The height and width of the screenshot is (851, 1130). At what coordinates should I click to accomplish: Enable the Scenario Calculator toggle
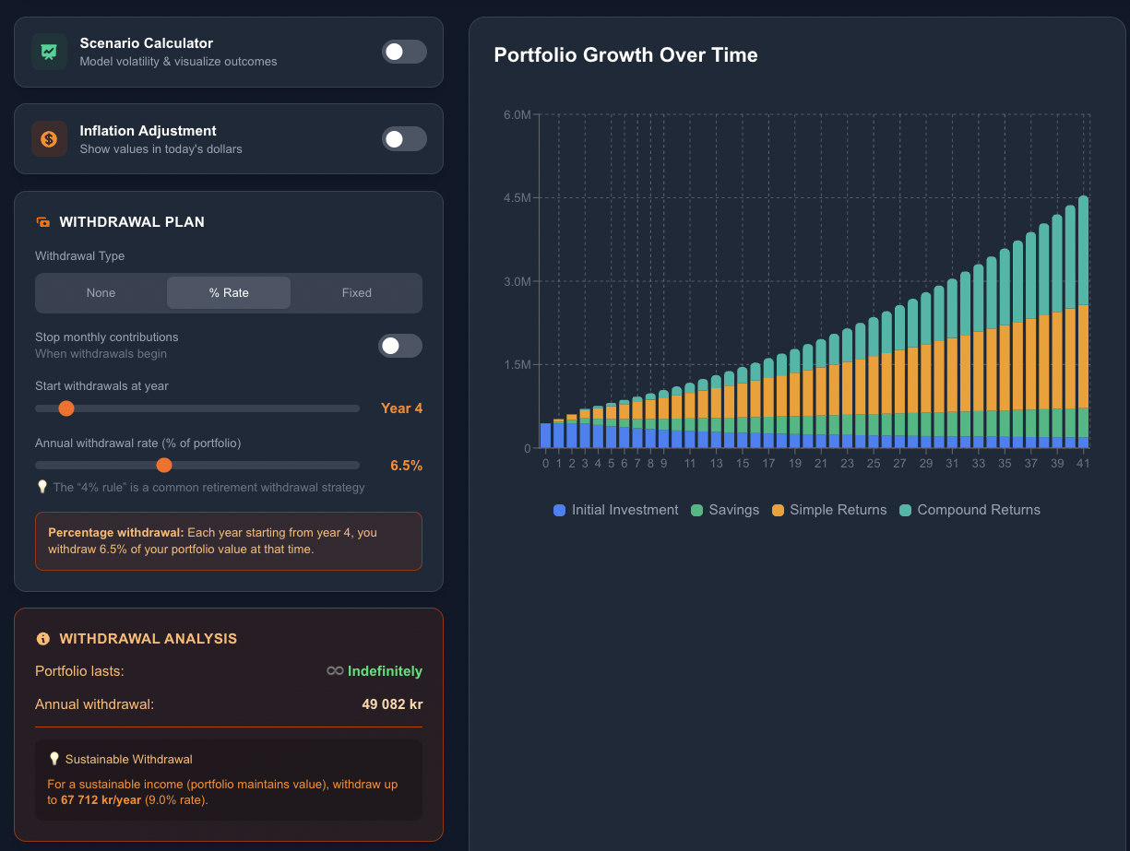coord(404,52)
